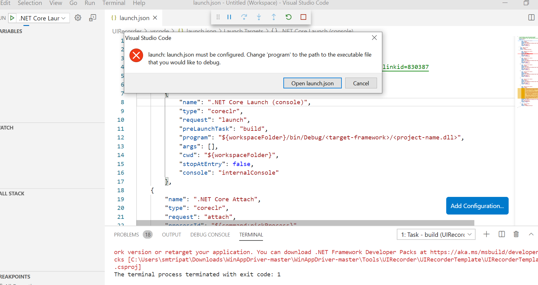
Task: Step over in the debug toolbar
Action: click(244, 17)
